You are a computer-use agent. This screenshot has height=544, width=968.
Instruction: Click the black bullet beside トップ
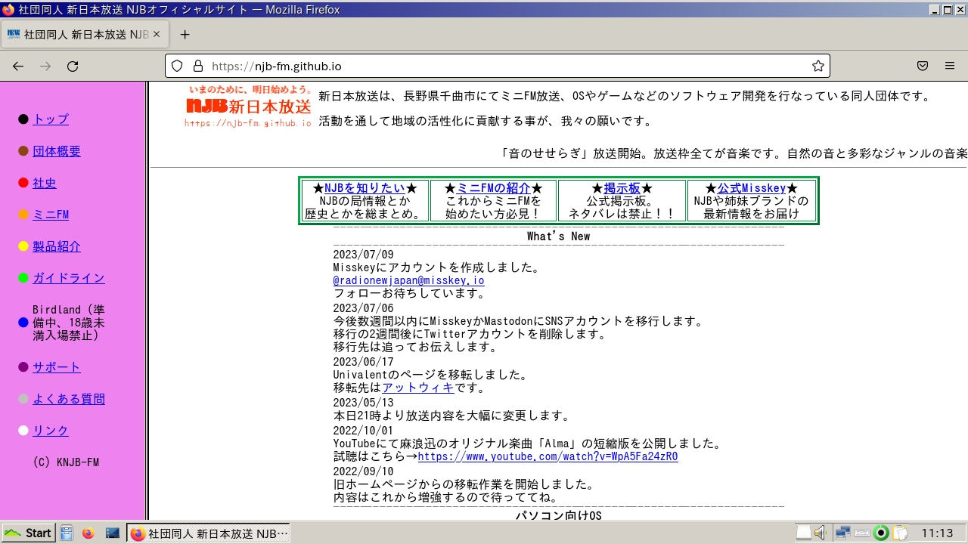tap(23, 119)
